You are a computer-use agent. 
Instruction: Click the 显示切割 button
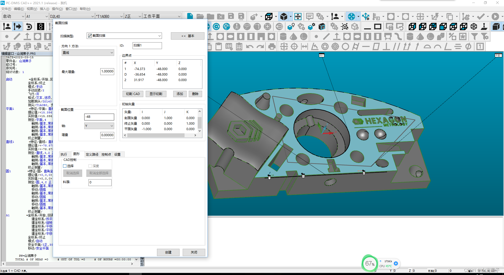point(156,94)
